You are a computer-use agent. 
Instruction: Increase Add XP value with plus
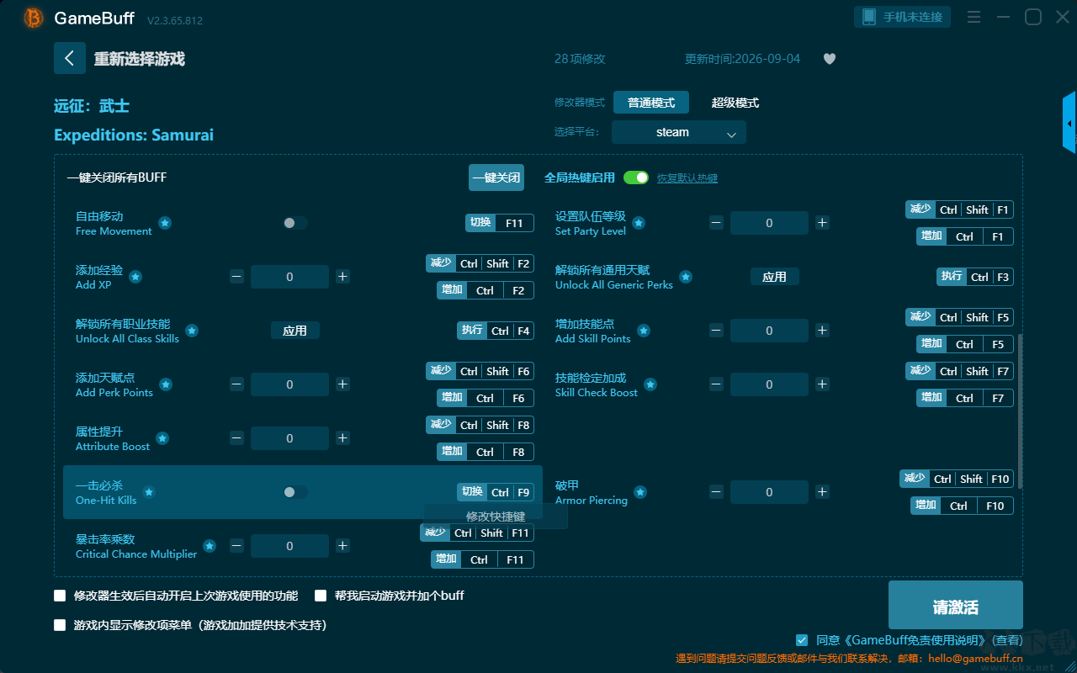pyautogui.click(x=342, y=277)
